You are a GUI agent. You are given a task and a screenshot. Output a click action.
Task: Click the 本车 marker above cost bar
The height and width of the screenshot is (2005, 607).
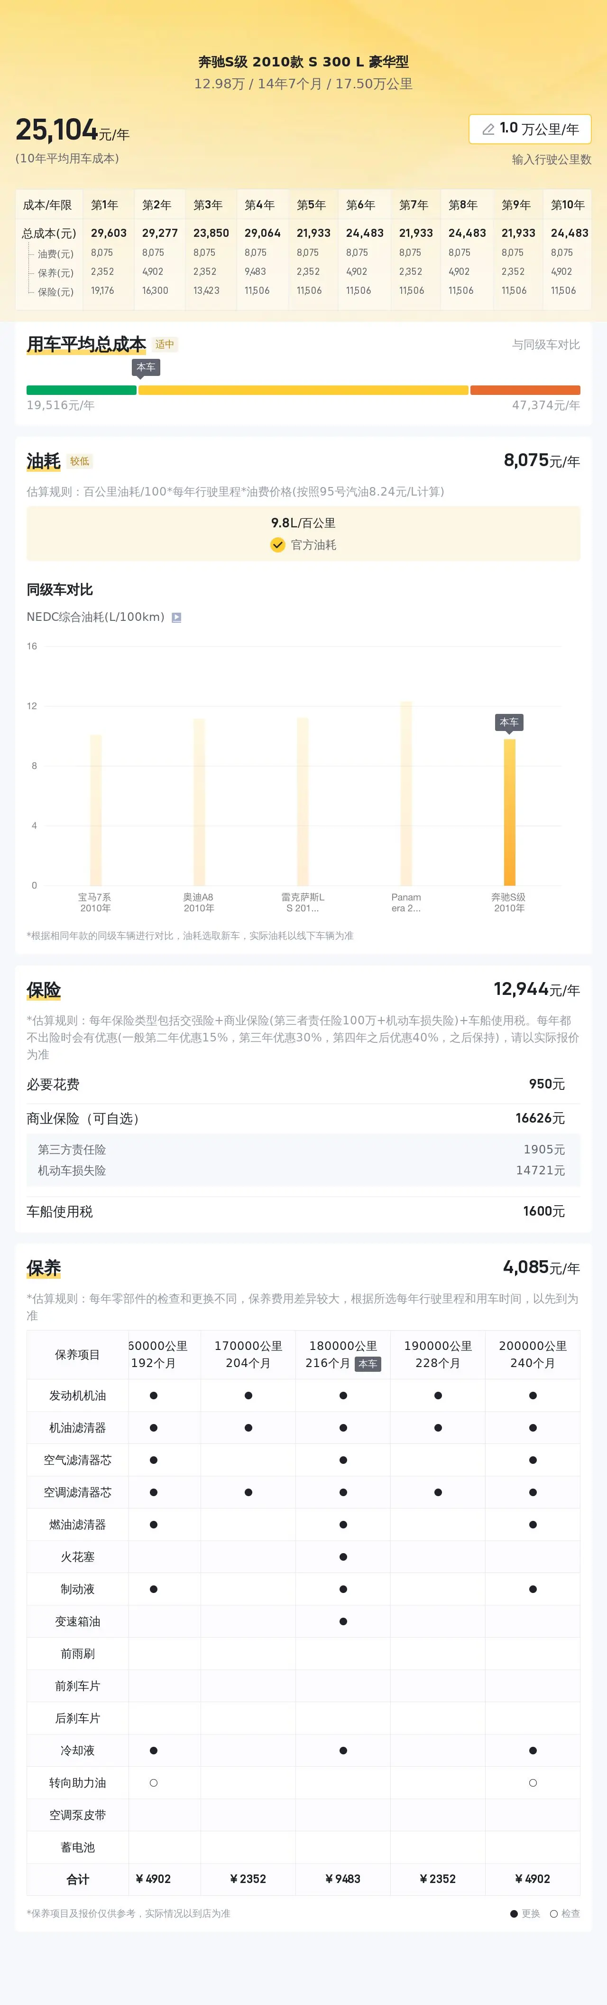click(x=145, y=367)
